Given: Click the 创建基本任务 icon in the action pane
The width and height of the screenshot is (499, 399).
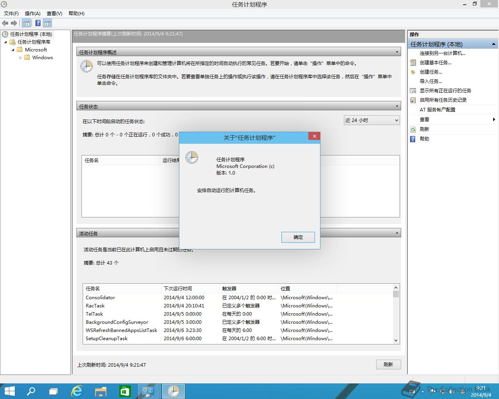Looking at the screenshot, I should (x=413, y=63).
